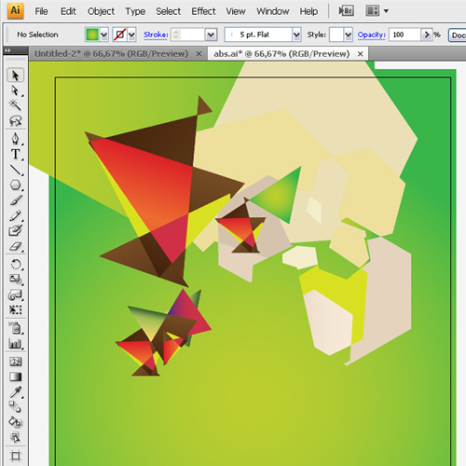Expand the stroke weight dropdown
The width and height of the screenshot is (466, 466).
click(211, 34)
